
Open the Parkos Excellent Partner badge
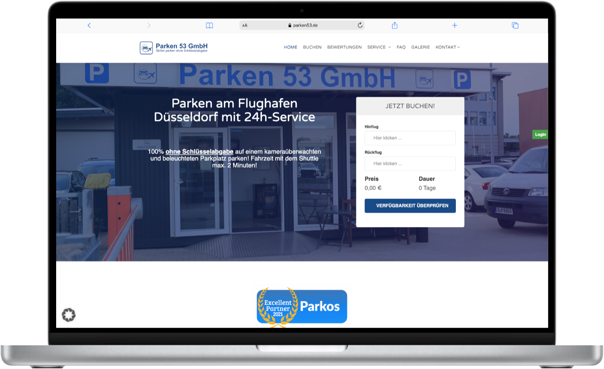coord(302,307)
